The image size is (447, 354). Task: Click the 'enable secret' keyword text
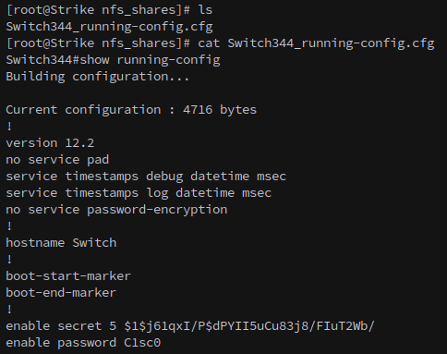54,326
